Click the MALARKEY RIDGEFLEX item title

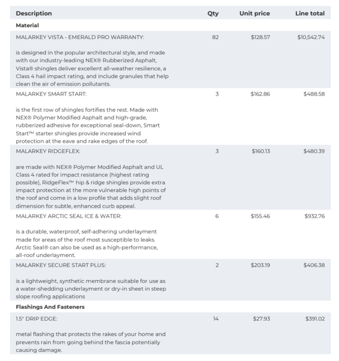48,151
